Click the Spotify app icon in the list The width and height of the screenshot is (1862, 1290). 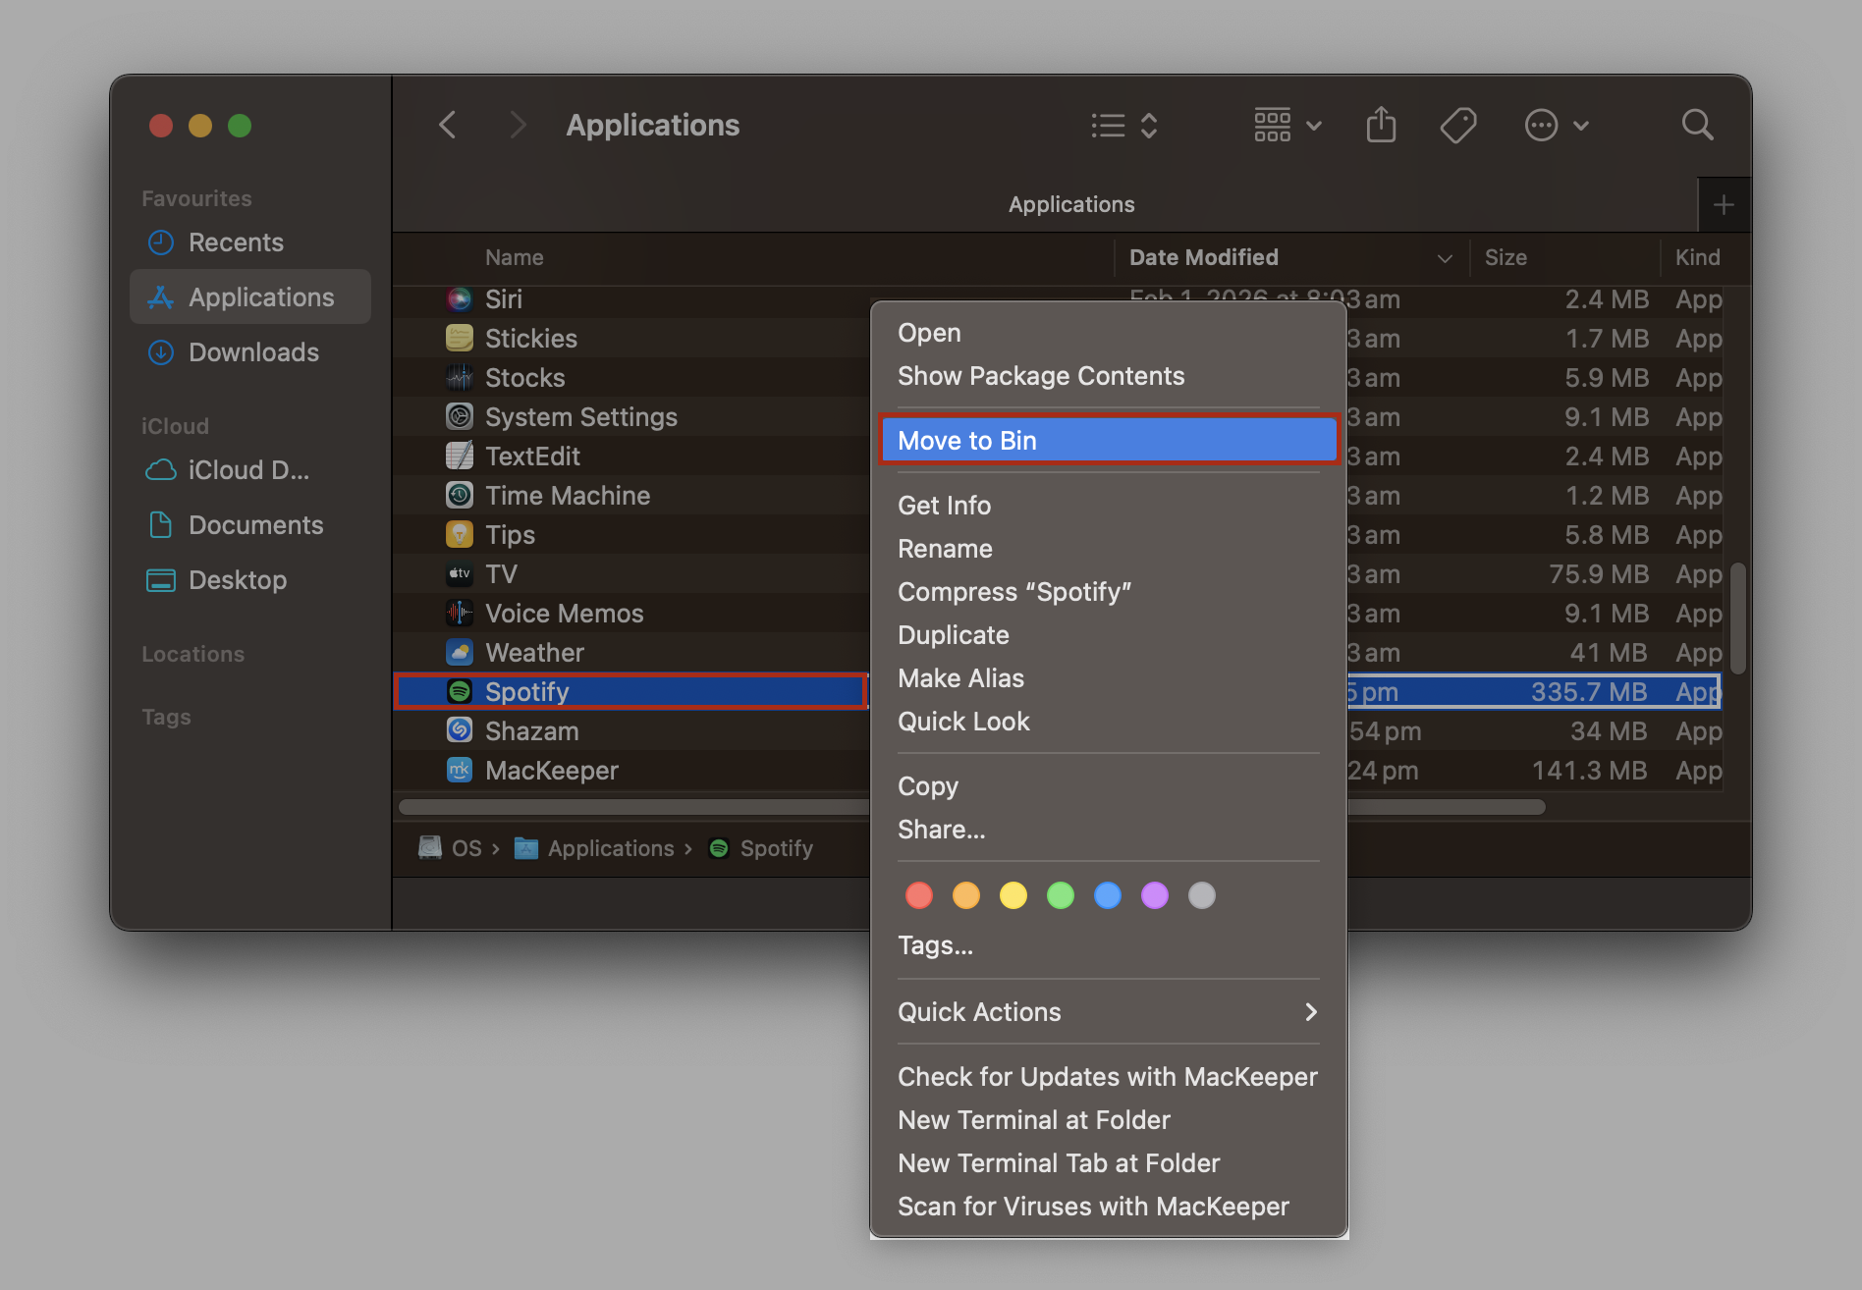[460, 691]
